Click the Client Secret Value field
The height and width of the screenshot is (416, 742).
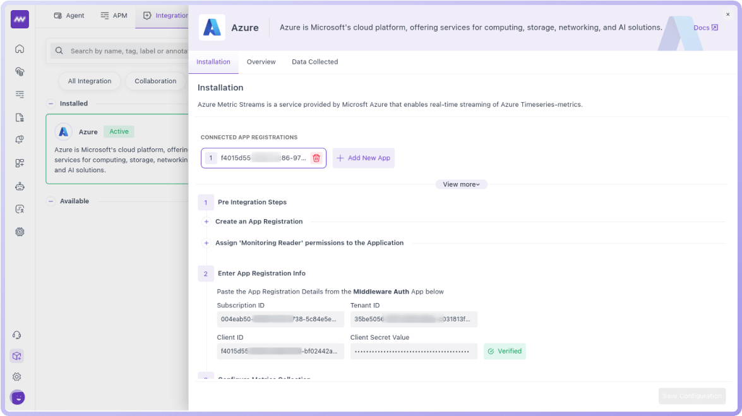(414, 351)
